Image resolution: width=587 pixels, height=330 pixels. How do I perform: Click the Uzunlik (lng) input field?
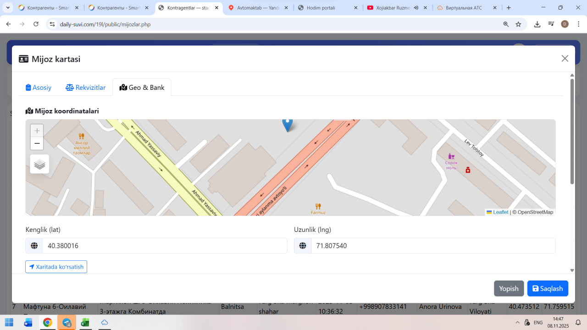432,246
